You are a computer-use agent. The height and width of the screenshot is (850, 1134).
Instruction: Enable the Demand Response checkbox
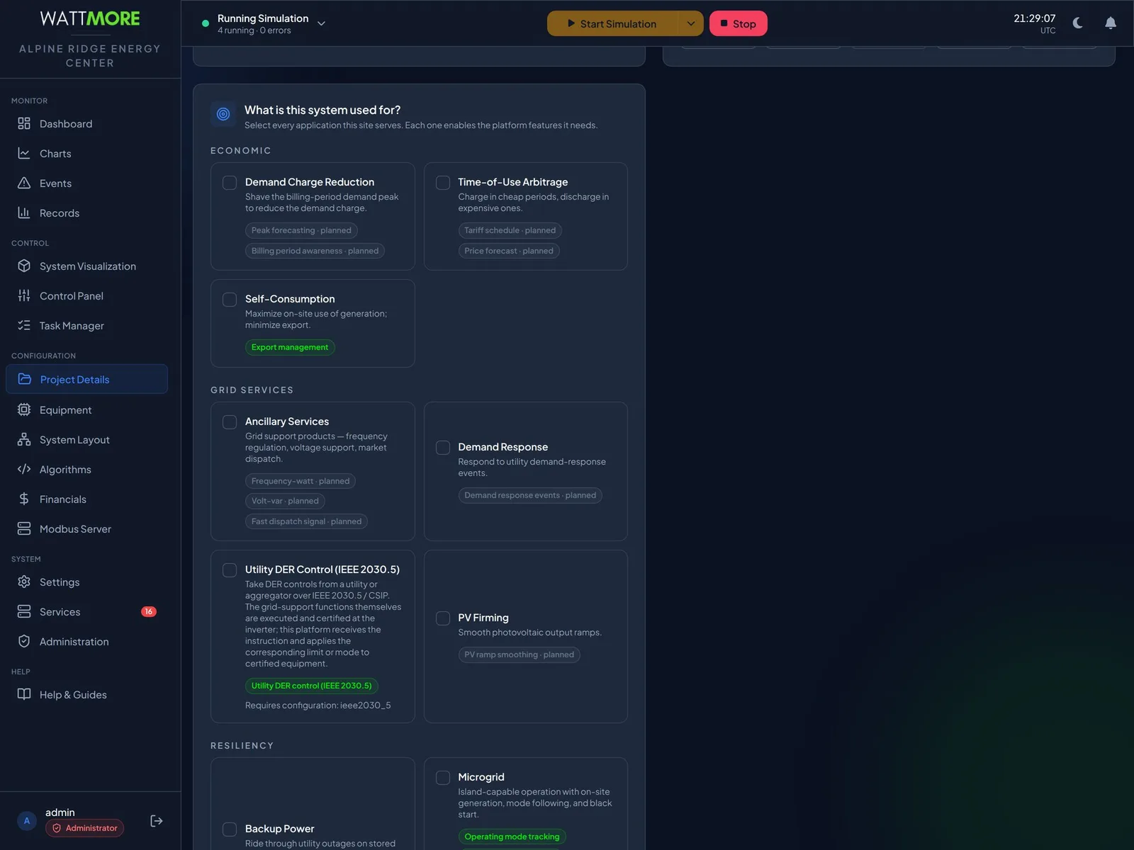(x=443, y=448)
